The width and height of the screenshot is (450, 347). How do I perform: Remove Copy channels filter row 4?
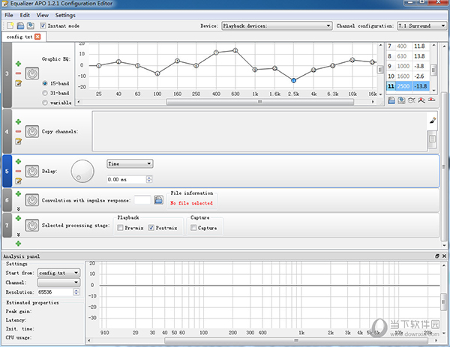click(18, 131)
